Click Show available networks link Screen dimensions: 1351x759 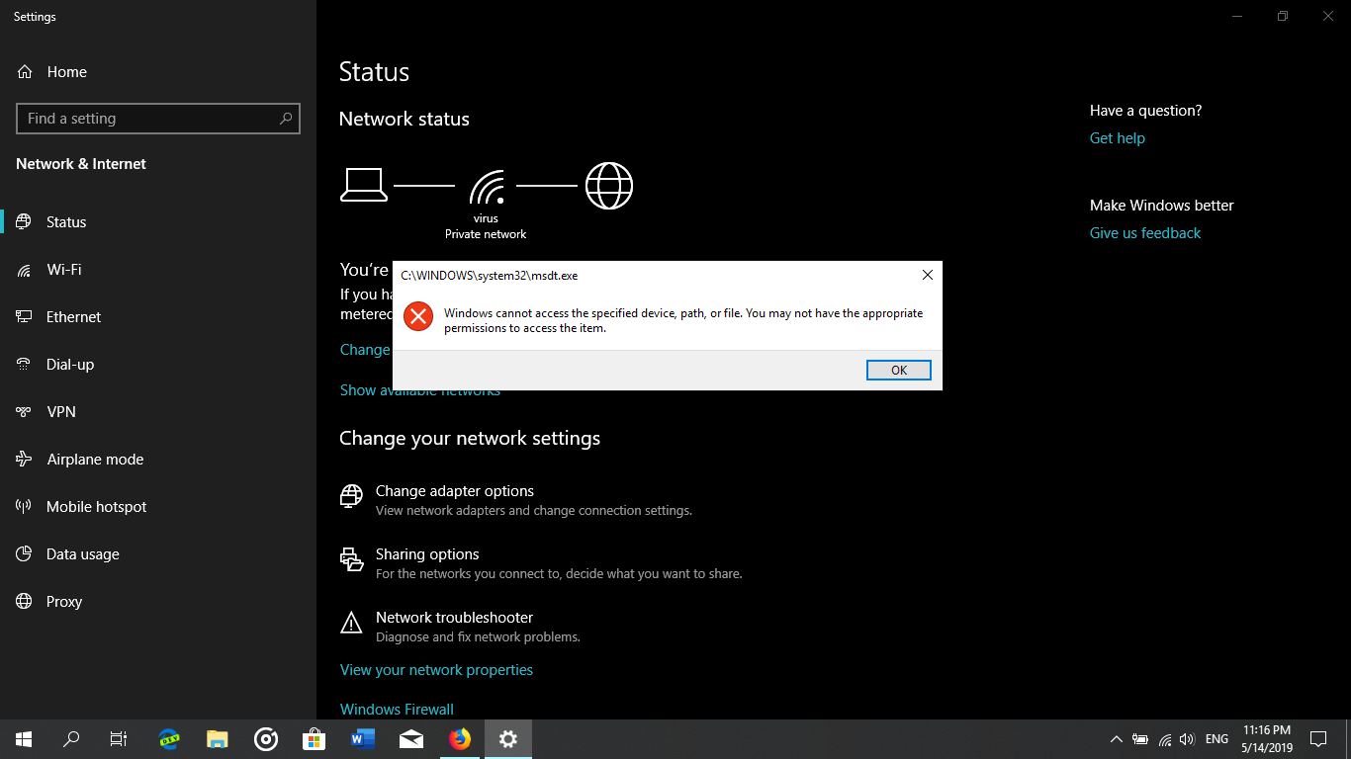(x=420, y=390)
